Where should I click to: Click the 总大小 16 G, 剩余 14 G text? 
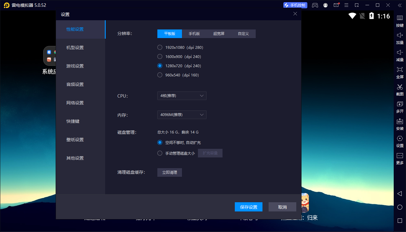[178, 132]
